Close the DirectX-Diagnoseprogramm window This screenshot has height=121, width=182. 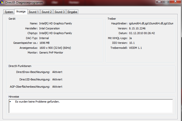[x=175, y=1]
